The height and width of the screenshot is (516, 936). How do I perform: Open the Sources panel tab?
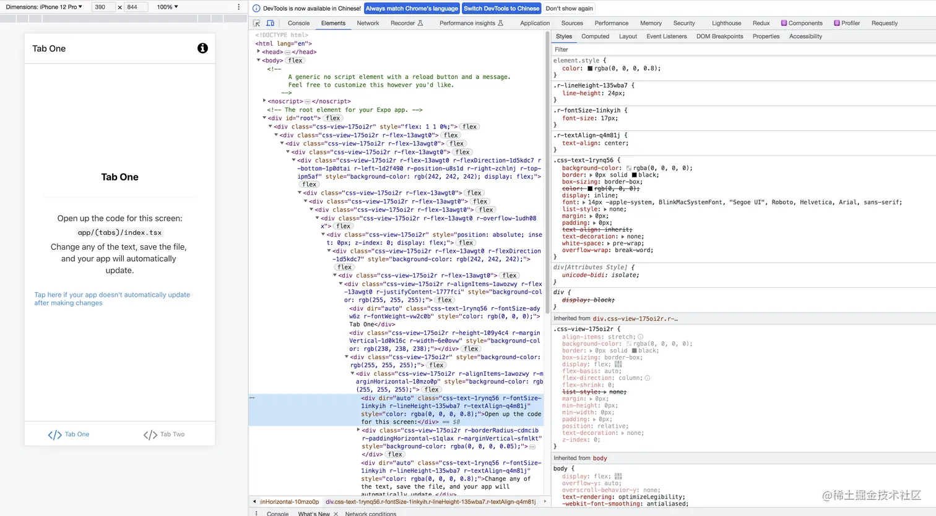point(572,23)
